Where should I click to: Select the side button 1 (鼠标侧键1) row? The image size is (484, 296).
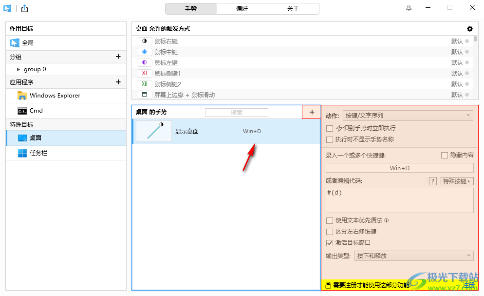pos(302,73)
